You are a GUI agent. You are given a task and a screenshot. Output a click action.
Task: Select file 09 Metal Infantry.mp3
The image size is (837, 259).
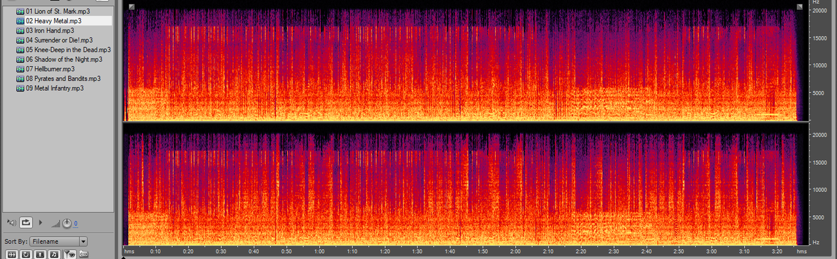click(x=55, y=88)
